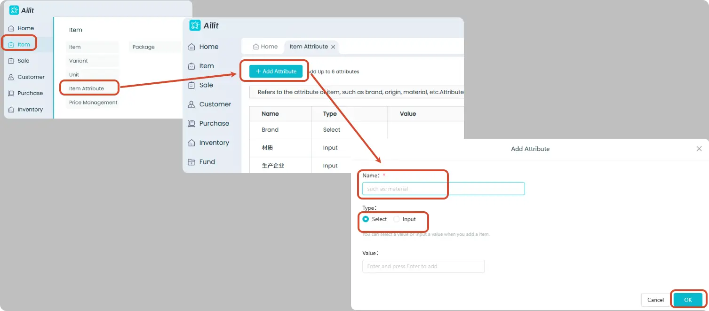
Task: Select the Select radio option for Type
Action: coord(366,219)
